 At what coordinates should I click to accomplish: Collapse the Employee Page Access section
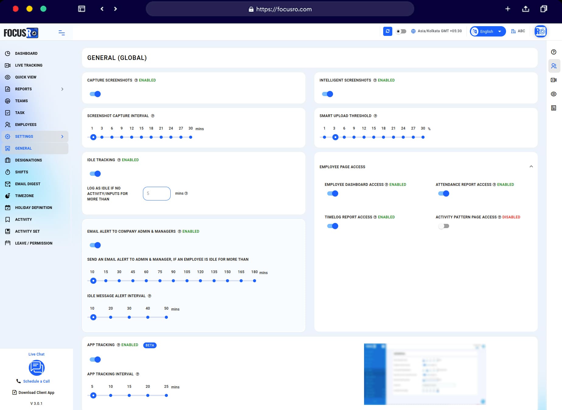tap(531, 167)
